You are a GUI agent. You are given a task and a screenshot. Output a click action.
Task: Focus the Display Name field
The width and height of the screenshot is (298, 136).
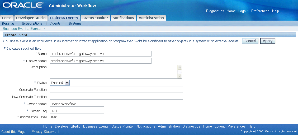tap(101, 61)
